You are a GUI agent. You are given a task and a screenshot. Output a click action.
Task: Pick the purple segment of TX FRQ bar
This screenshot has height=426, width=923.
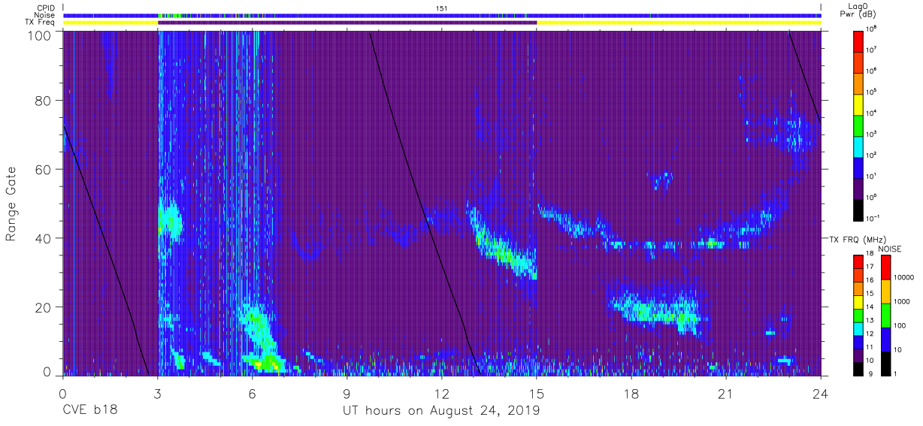[x=858, y=355]
